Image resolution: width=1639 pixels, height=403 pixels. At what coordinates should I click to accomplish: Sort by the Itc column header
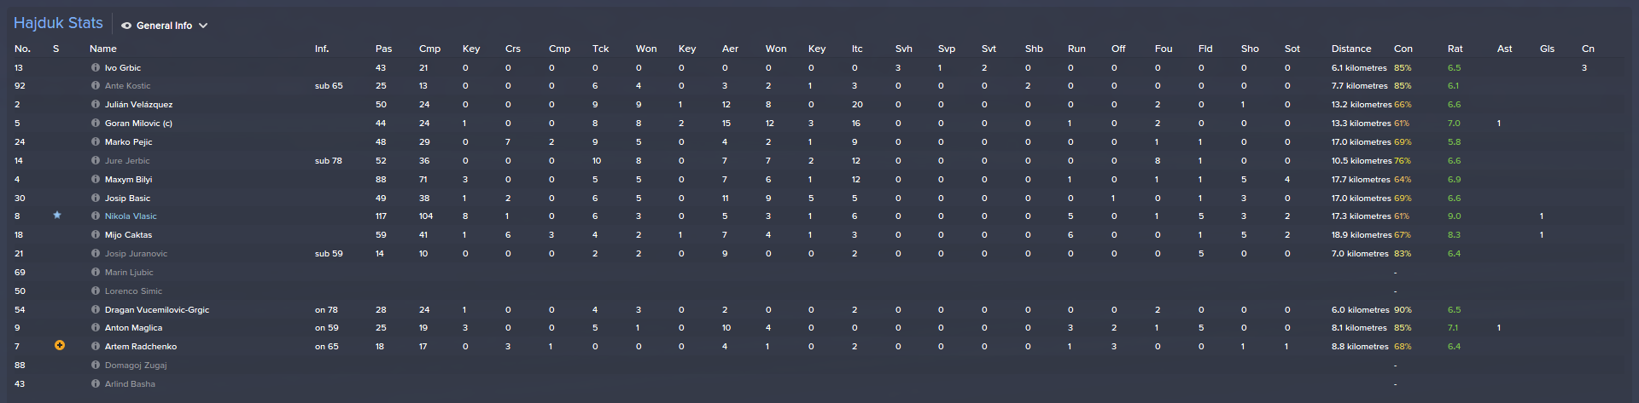click(857, 49)
